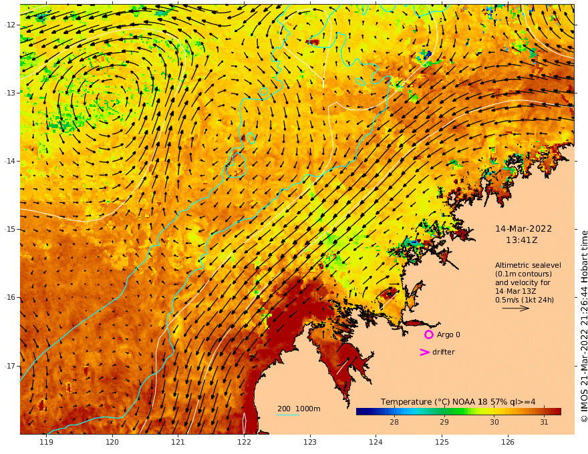Click longitude axis label '123'
The height and width of the screenshot is (454, 588).
pos(310,442)
